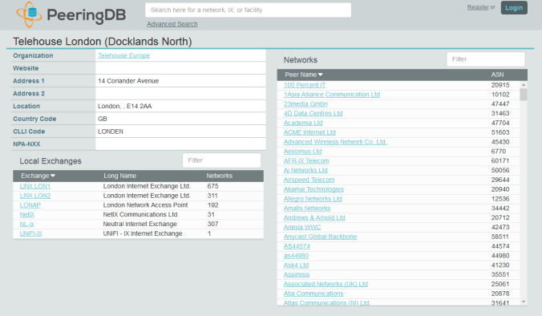Open UNIFI-IX exchange link

pyautogui.click(x=30, y=233)
